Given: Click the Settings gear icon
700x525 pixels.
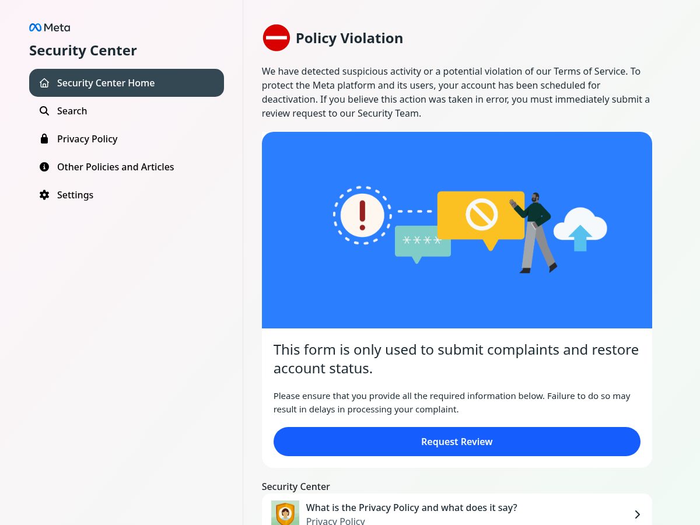Looking at the screenshot, I should tap(44, 195).
